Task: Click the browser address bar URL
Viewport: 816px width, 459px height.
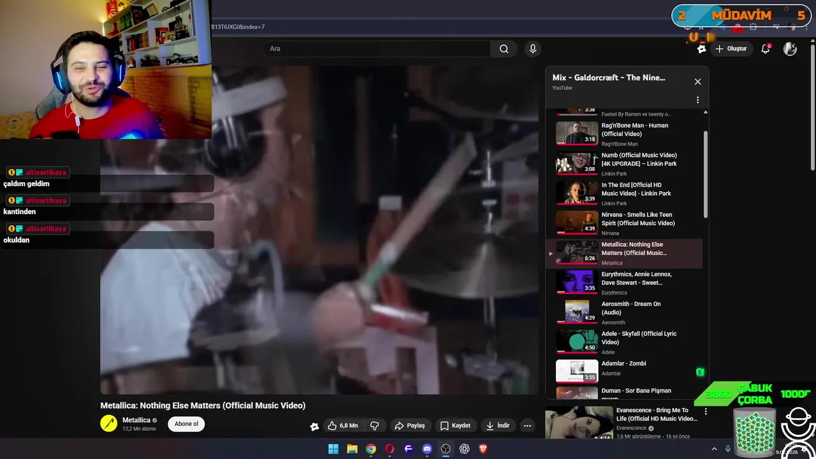Action: pos(238,27)
